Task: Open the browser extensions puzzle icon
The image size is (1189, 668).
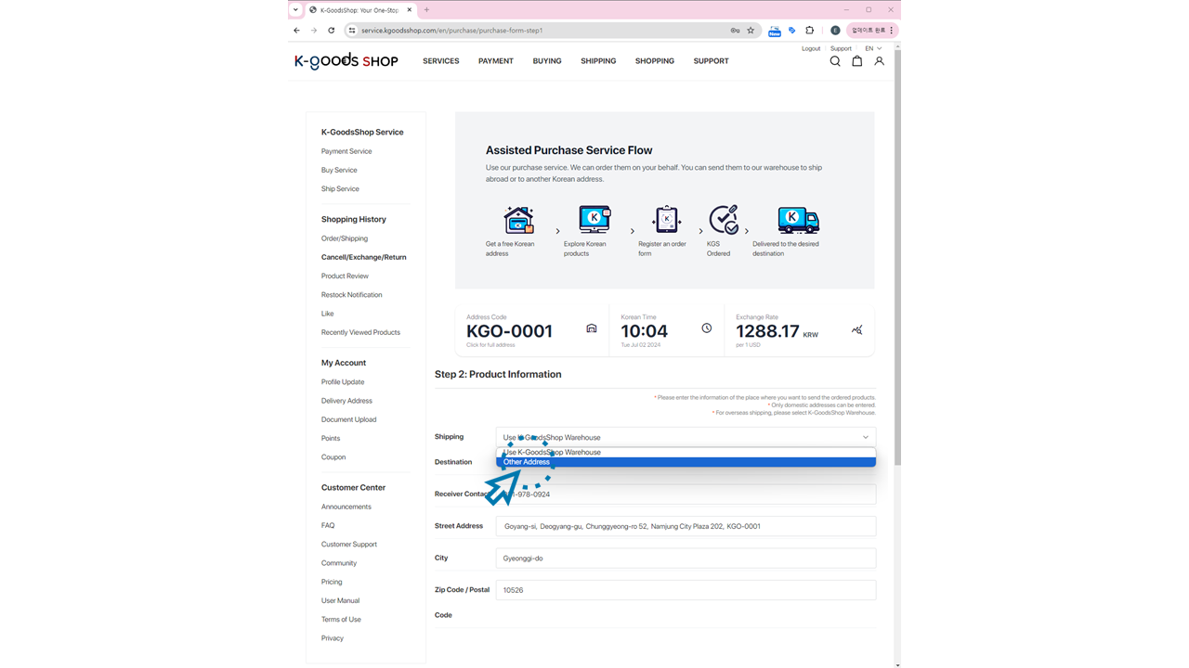Action: click(x=809, y=31)
